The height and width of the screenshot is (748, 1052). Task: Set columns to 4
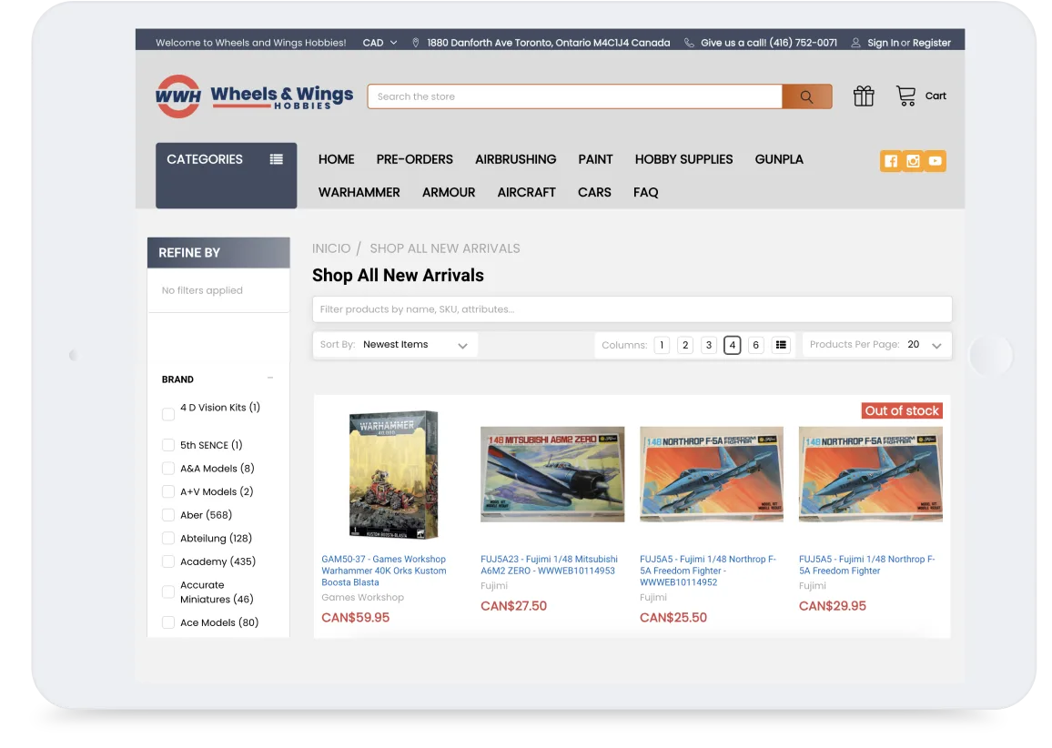tap(732, 345)
